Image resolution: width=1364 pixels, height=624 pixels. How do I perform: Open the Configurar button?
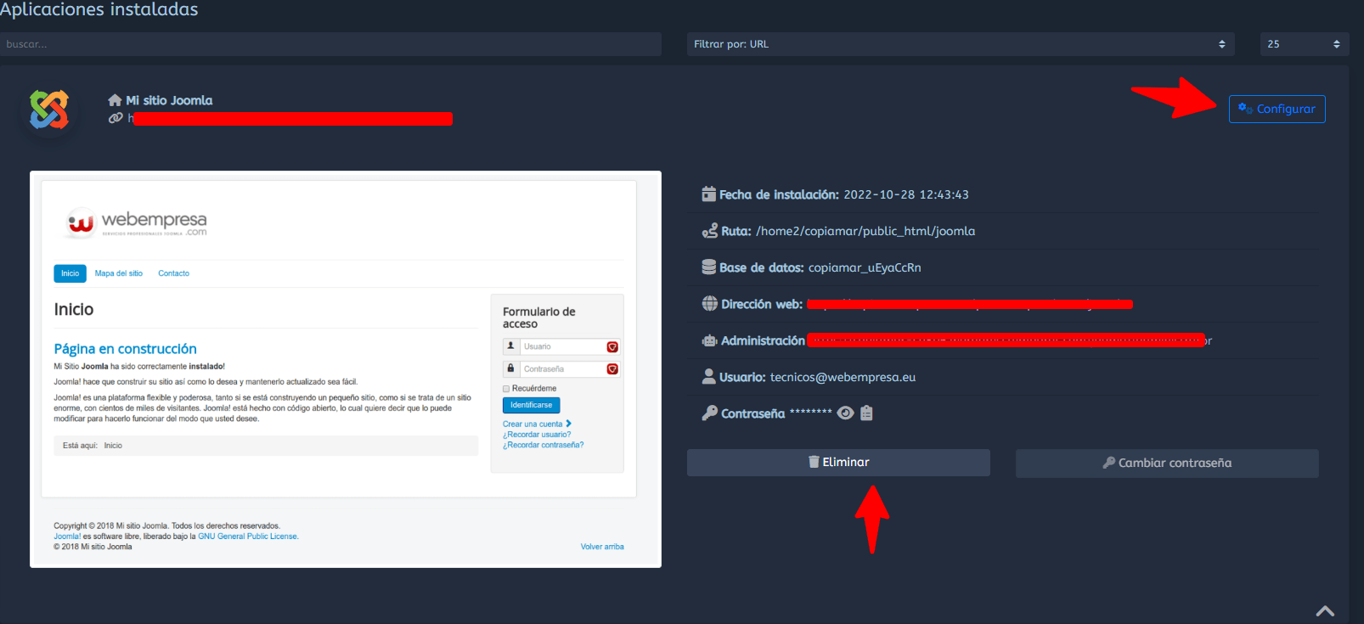tap(1277, 109)
